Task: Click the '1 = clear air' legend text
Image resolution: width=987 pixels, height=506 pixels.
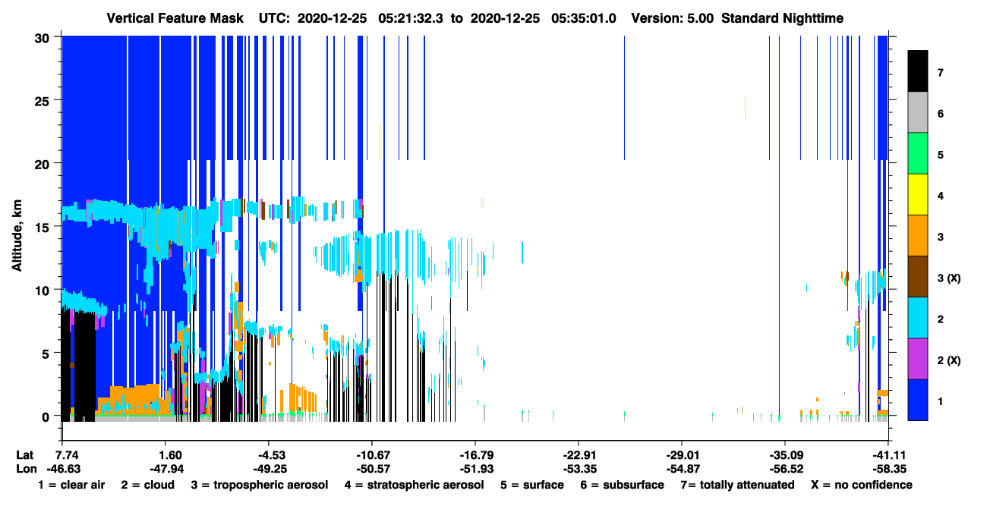Action: [71, 485]
